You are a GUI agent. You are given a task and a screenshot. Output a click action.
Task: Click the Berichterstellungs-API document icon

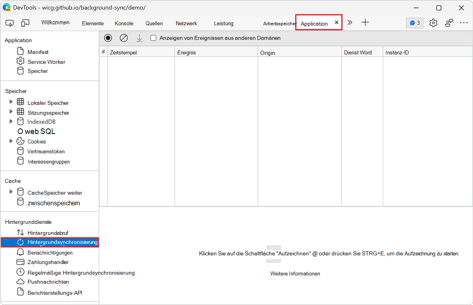pos(20,292)
